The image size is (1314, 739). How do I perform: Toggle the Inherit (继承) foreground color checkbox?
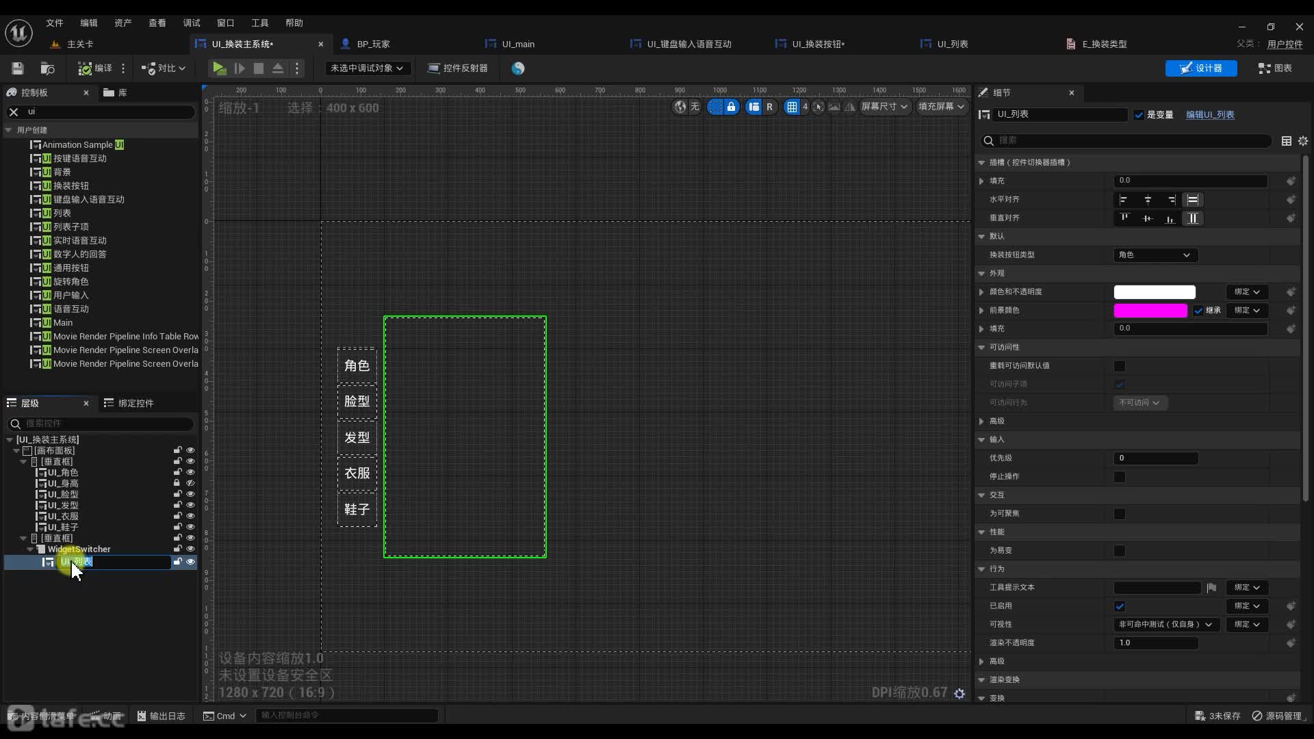(1198, 311)
